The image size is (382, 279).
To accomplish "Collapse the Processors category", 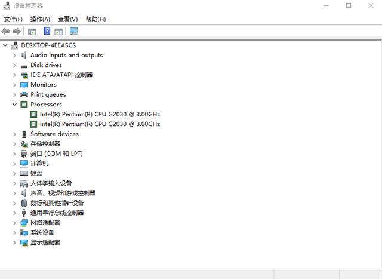I will tap(15, 105).
